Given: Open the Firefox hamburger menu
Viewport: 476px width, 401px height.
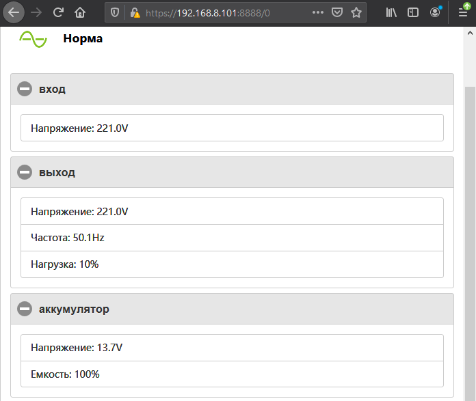Looking at the screenshot, I should [x=462, y=12].
